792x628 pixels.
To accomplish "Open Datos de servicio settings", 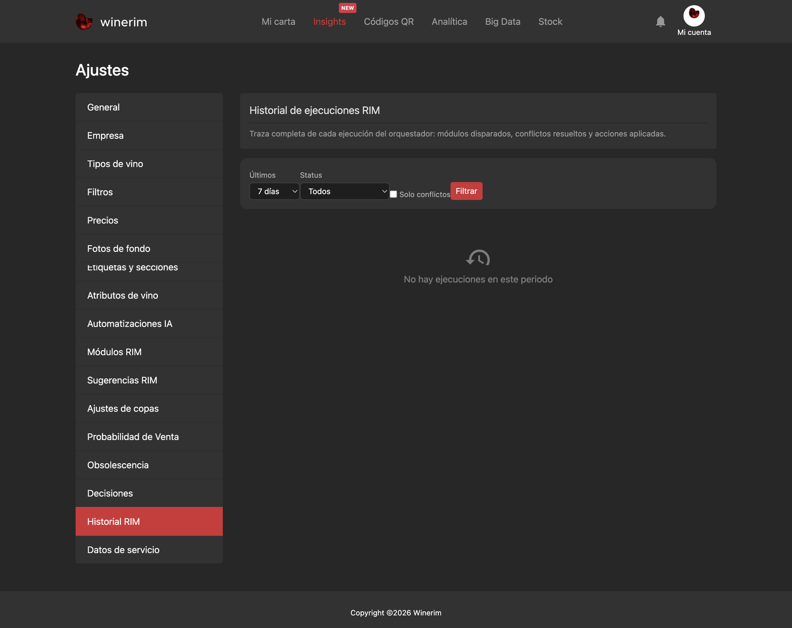I will pos(149,550).
